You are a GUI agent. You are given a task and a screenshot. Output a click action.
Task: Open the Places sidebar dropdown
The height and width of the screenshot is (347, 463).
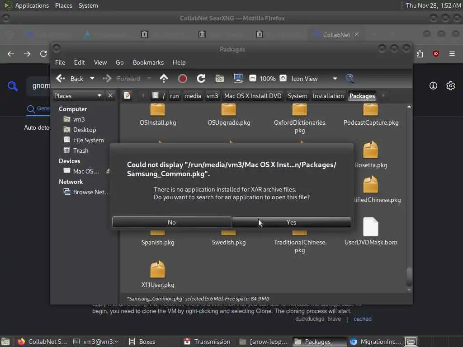point(78,96)
